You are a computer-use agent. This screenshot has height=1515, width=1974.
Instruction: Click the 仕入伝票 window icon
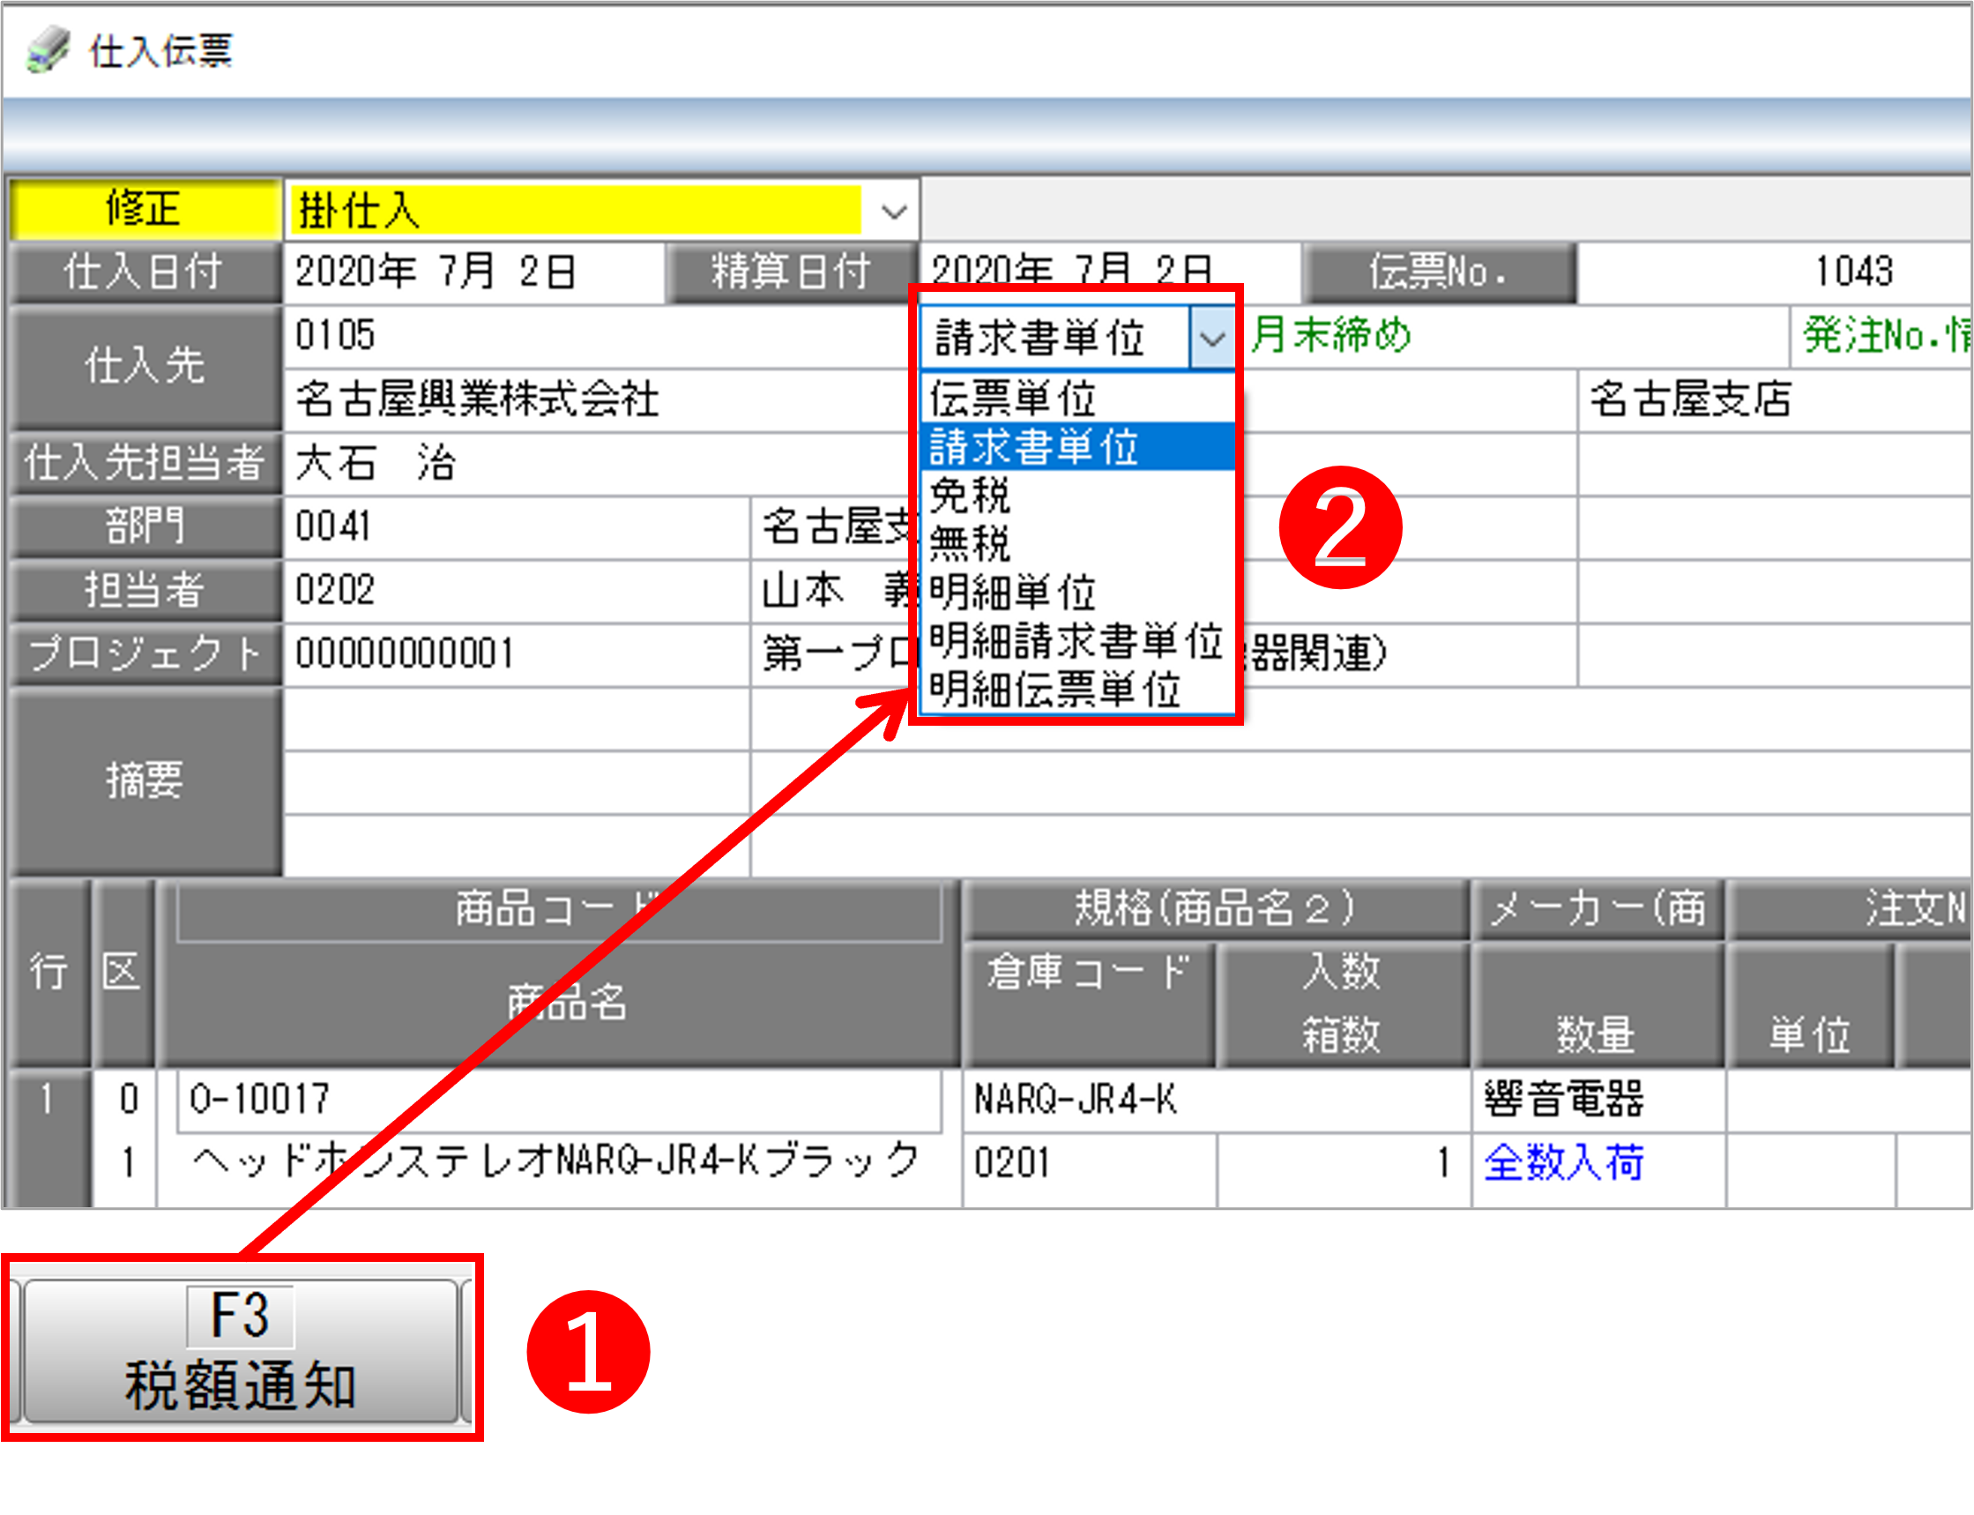pos(48,49)
